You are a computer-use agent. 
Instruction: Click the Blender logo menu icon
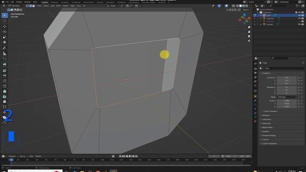pyautogui.click(x=3, y=2)
